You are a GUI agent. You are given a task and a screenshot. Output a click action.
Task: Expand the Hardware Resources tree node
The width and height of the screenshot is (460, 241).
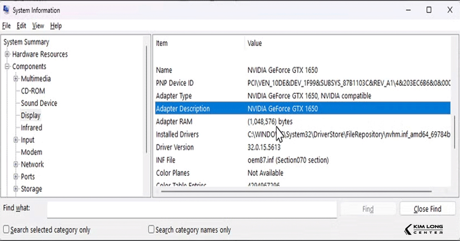[7, 54]
